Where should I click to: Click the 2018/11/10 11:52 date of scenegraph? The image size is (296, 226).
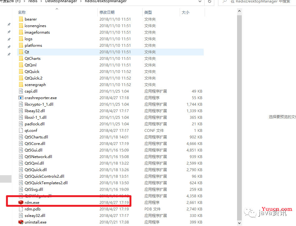115,84
